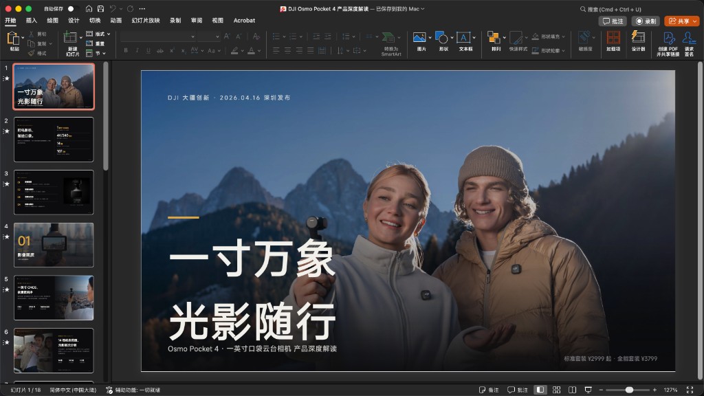Viewport: 704px width, 396px height.
Task: Click the text highlight color swatch
Action: point(234,51)
